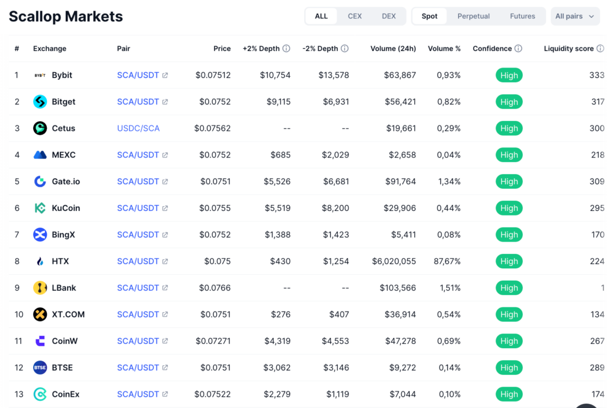Click the Volume (24h) column header
The height and width of the screenshot is (408, 607).
(393, 49)
